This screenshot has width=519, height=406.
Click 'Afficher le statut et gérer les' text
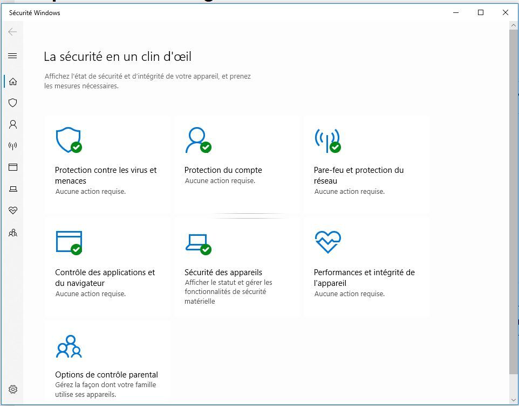[x=228, y=283]
